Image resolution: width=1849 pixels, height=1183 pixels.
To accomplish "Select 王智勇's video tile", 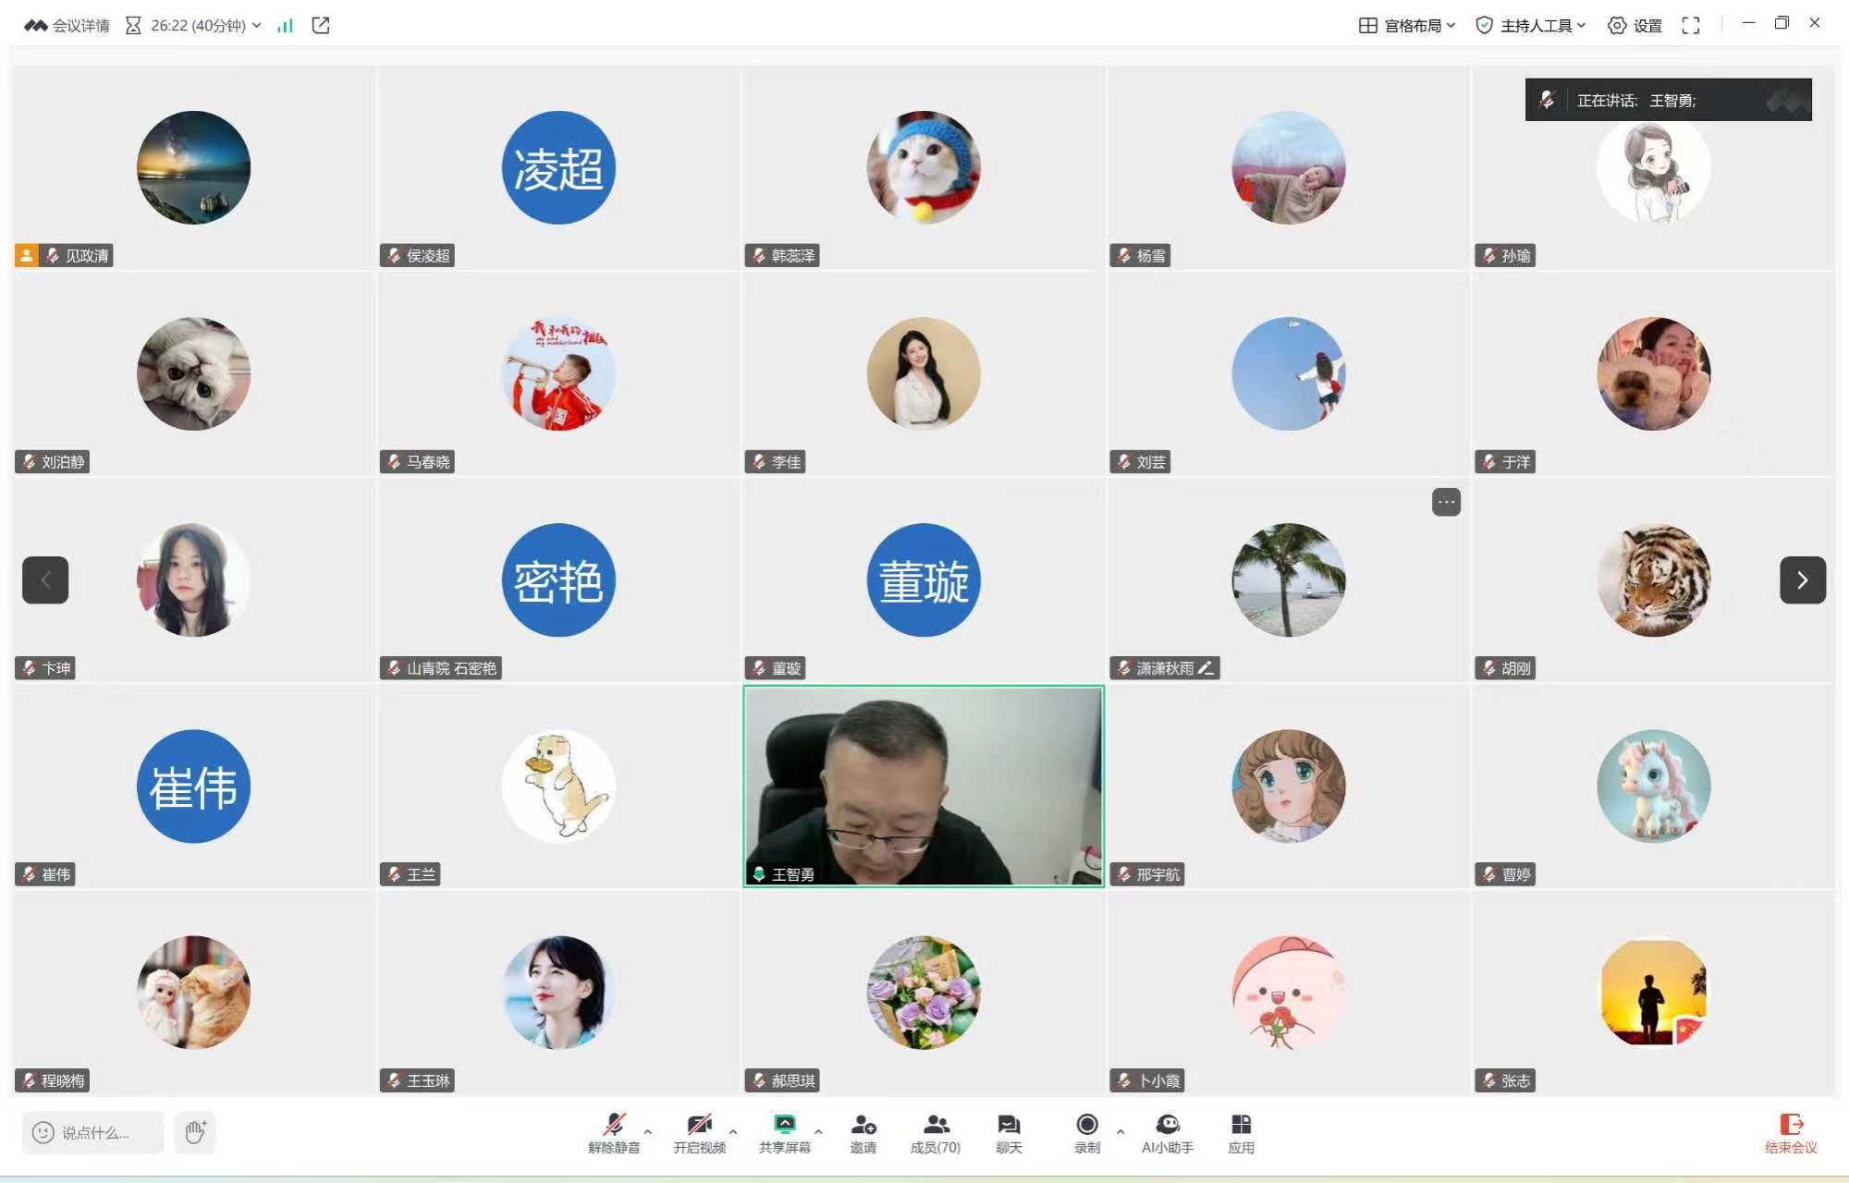I will click(923, 786).
